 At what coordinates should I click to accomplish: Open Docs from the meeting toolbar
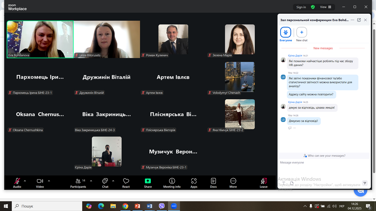click(x=213, y=183)
